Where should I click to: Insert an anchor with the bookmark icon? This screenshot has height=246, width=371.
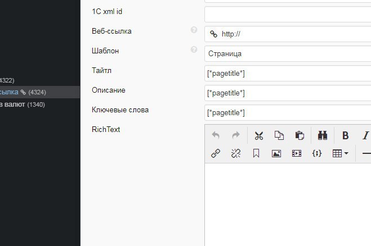pyautogui.click(x=256, y=153)
